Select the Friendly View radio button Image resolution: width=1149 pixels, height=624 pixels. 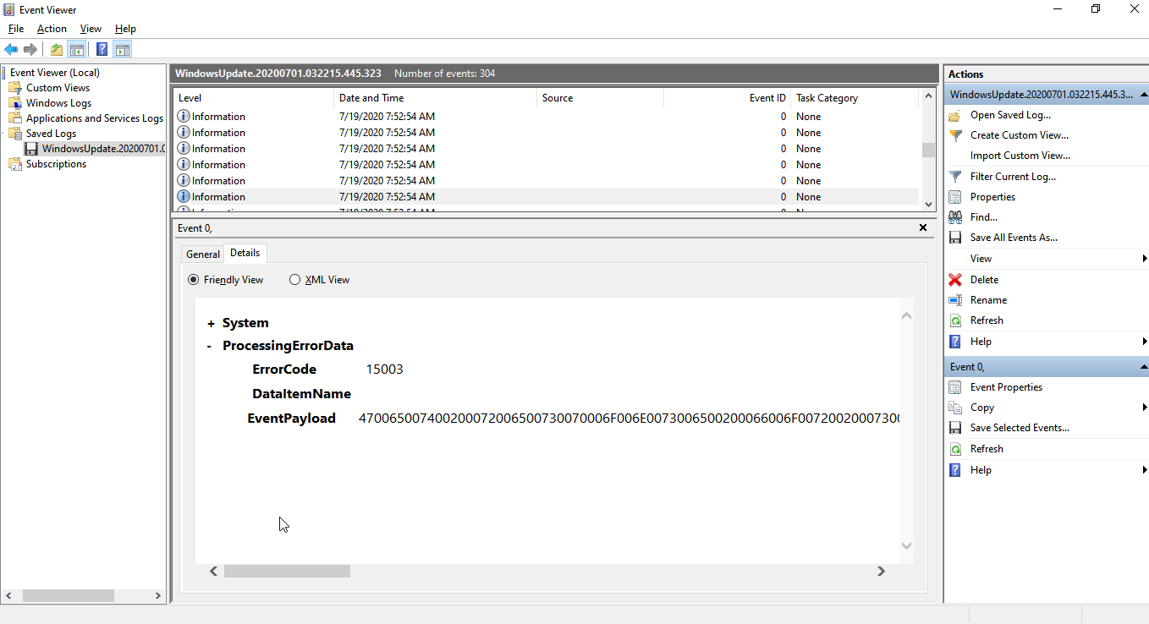[193, 280]
